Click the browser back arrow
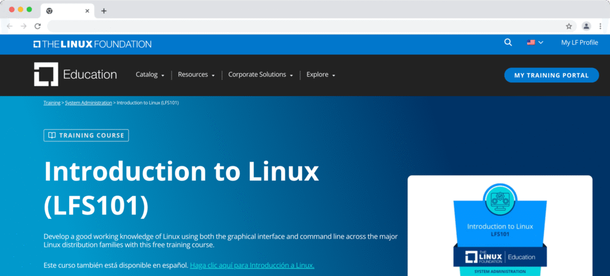Viewport: 610px width, 276px height. click(10, 26)
